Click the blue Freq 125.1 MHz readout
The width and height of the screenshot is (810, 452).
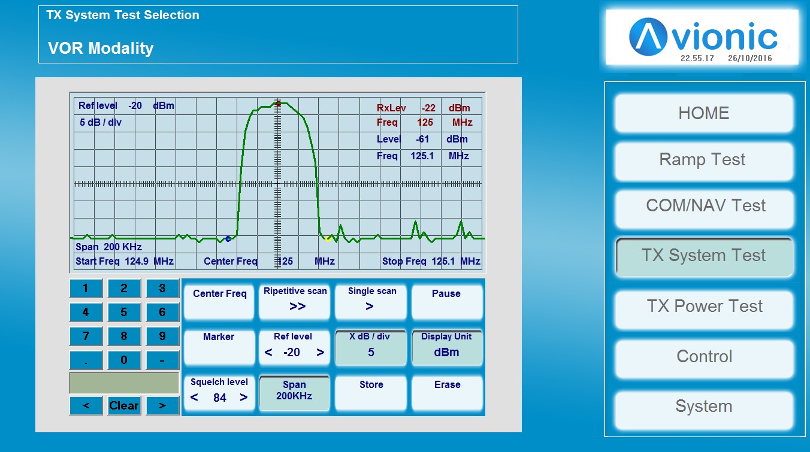423,156
